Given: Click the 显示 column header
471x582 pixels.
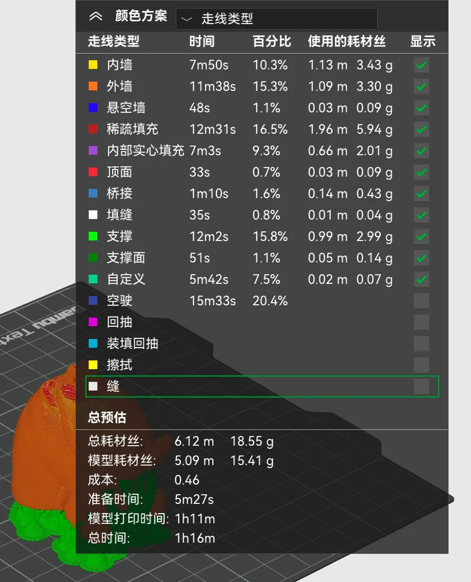Looking at the screenshot, I should pos(423,41).
